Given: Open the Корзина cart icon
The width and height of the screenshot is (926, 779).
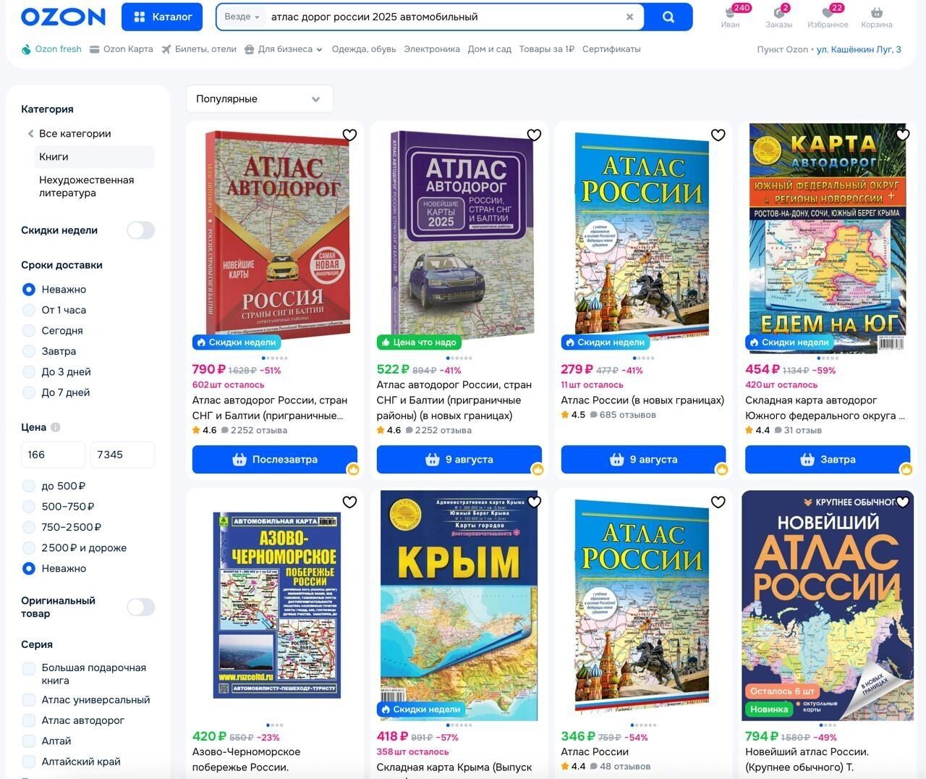Looking at the screenshot, I should 876,13.
